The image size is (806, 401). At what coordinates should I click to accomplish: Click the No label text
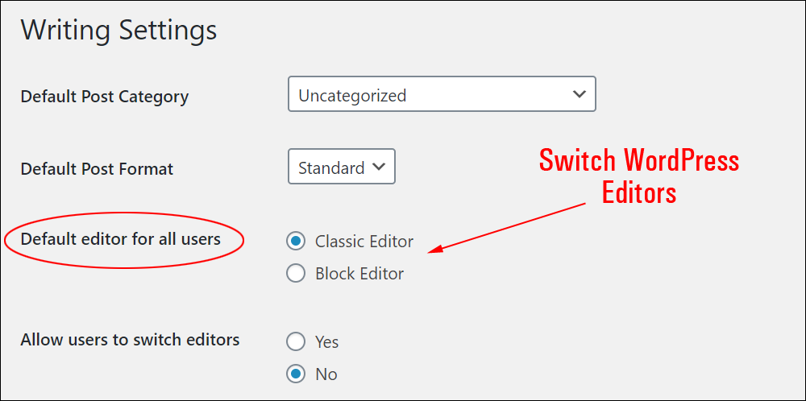326,374
